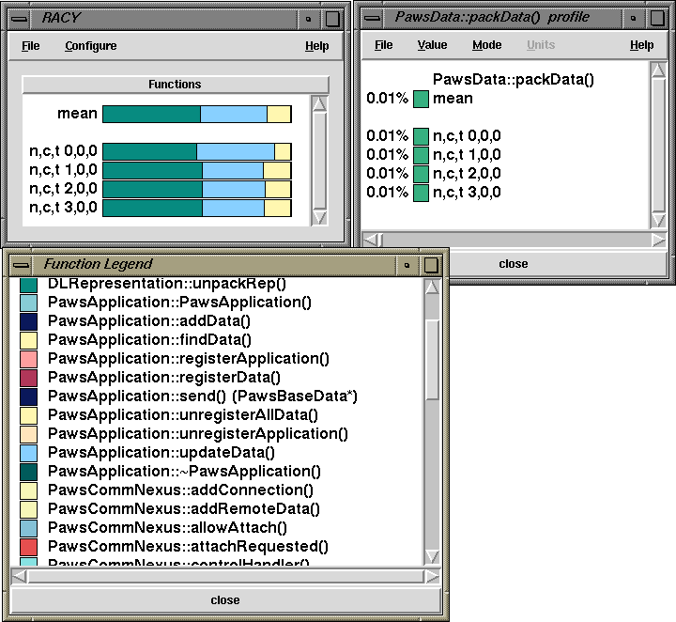
Task: Open Help menu in RACY window
Action: tap(316, 46)
